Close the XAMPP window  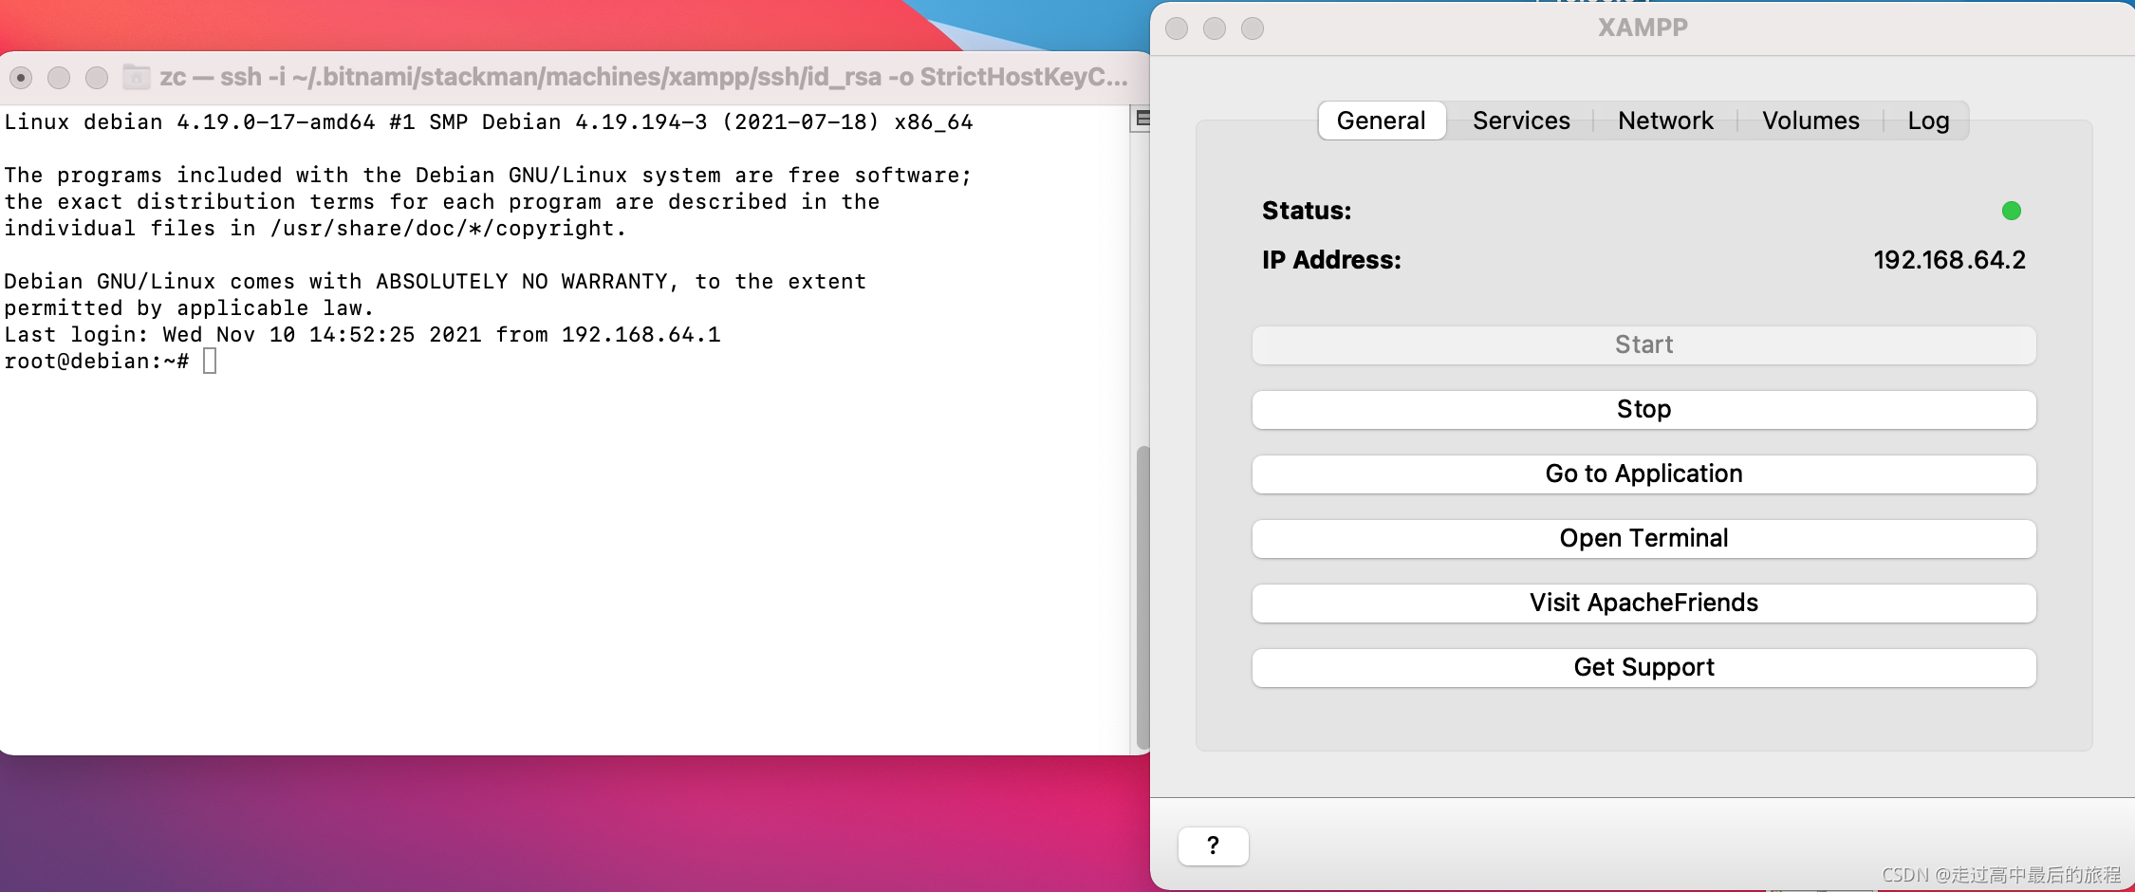coord(1177,28)
